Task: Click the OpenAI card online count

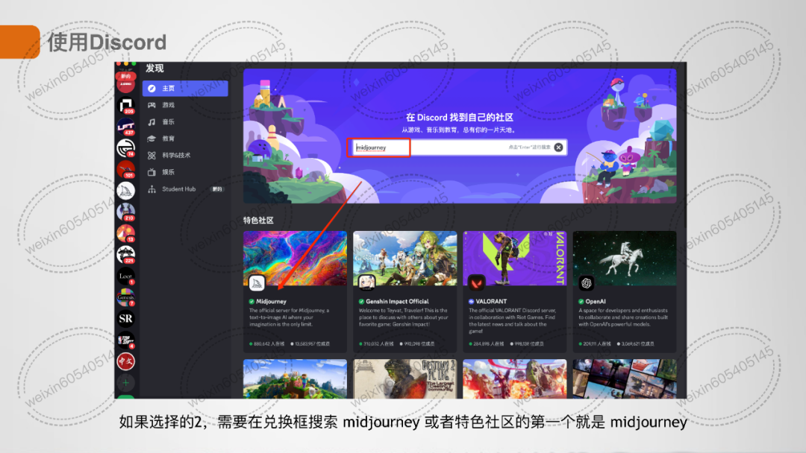Action: point(596,343)
